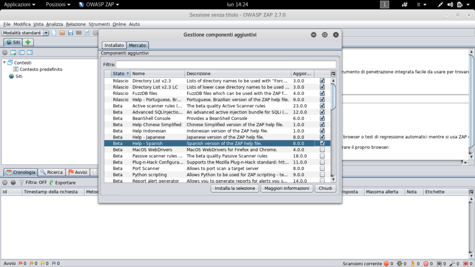This screenshot has width=475, height=267.
Task: Click the Maggiori informazioni button
Action: coord(287,188)
